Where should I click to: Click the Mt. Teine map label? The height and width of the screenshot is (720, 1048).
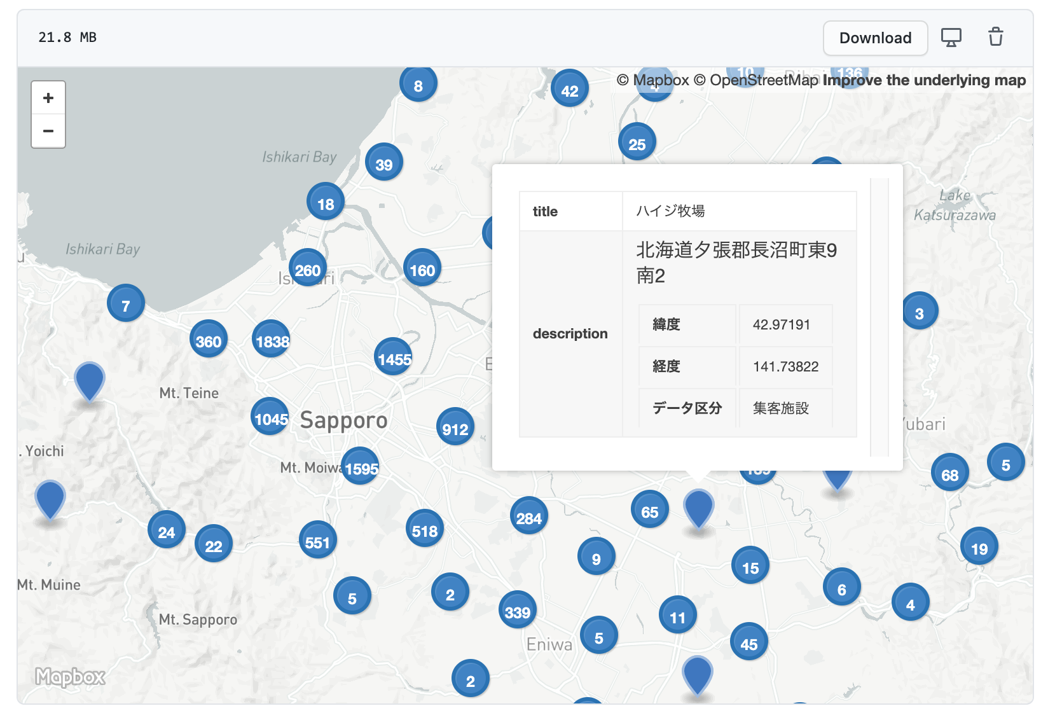[x=189, y=393]
